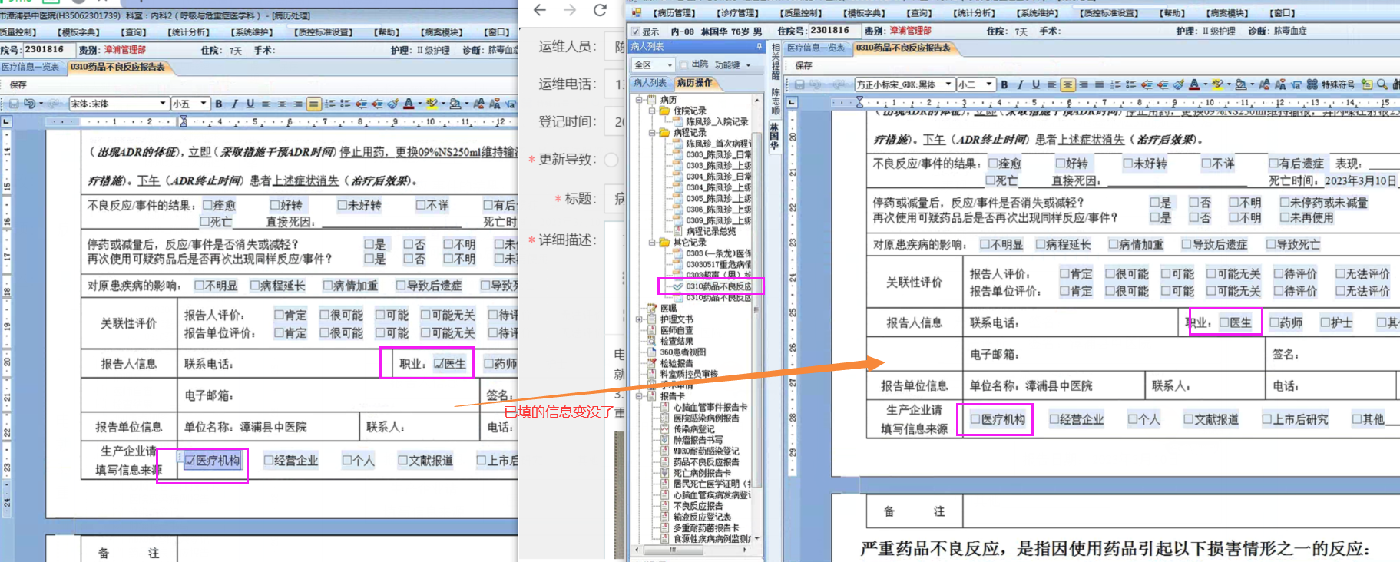Click font color icon in left editor toolbar
1400x562 pixels.
409,104
